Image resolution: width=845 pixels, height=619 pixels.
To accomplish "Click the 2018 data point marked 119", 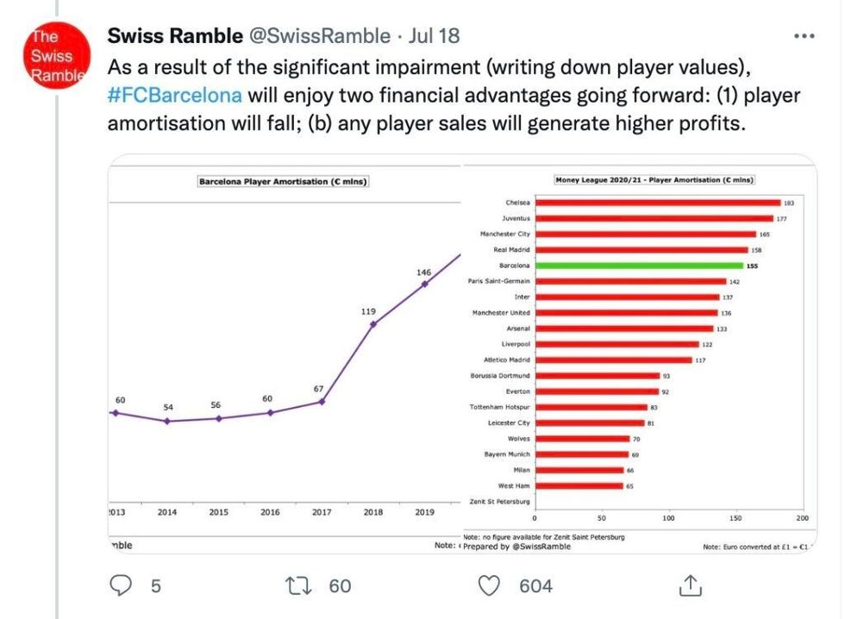I will pos(372,324).
